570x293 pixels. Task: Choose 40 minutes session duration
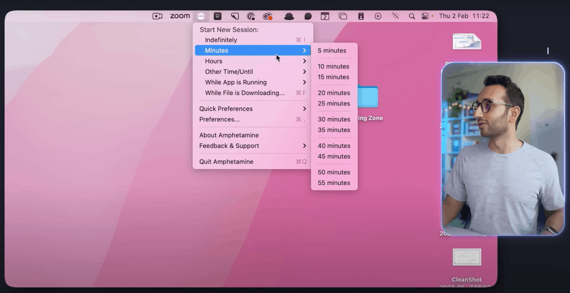pos(334,146)
